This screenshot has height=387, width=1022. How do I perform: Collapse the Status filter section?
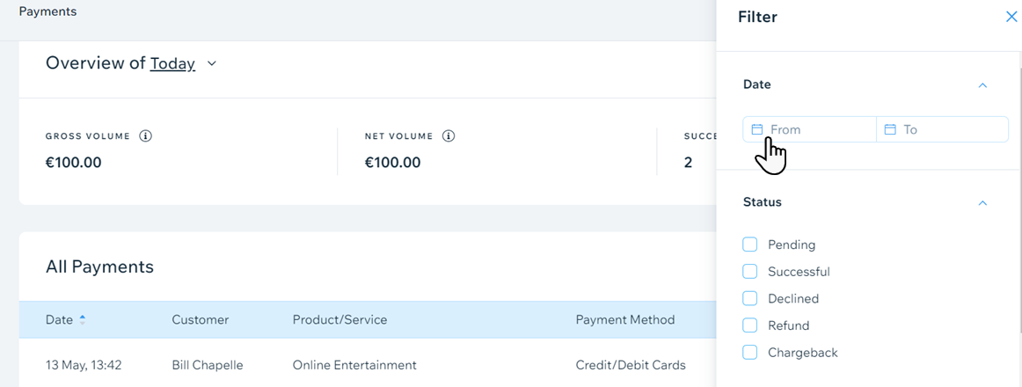point(983,202)
